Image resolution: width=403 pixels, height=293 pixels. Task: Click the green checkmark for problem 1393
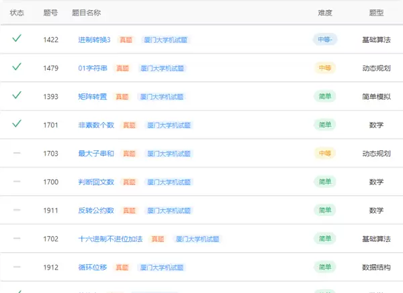pos(17,96)
